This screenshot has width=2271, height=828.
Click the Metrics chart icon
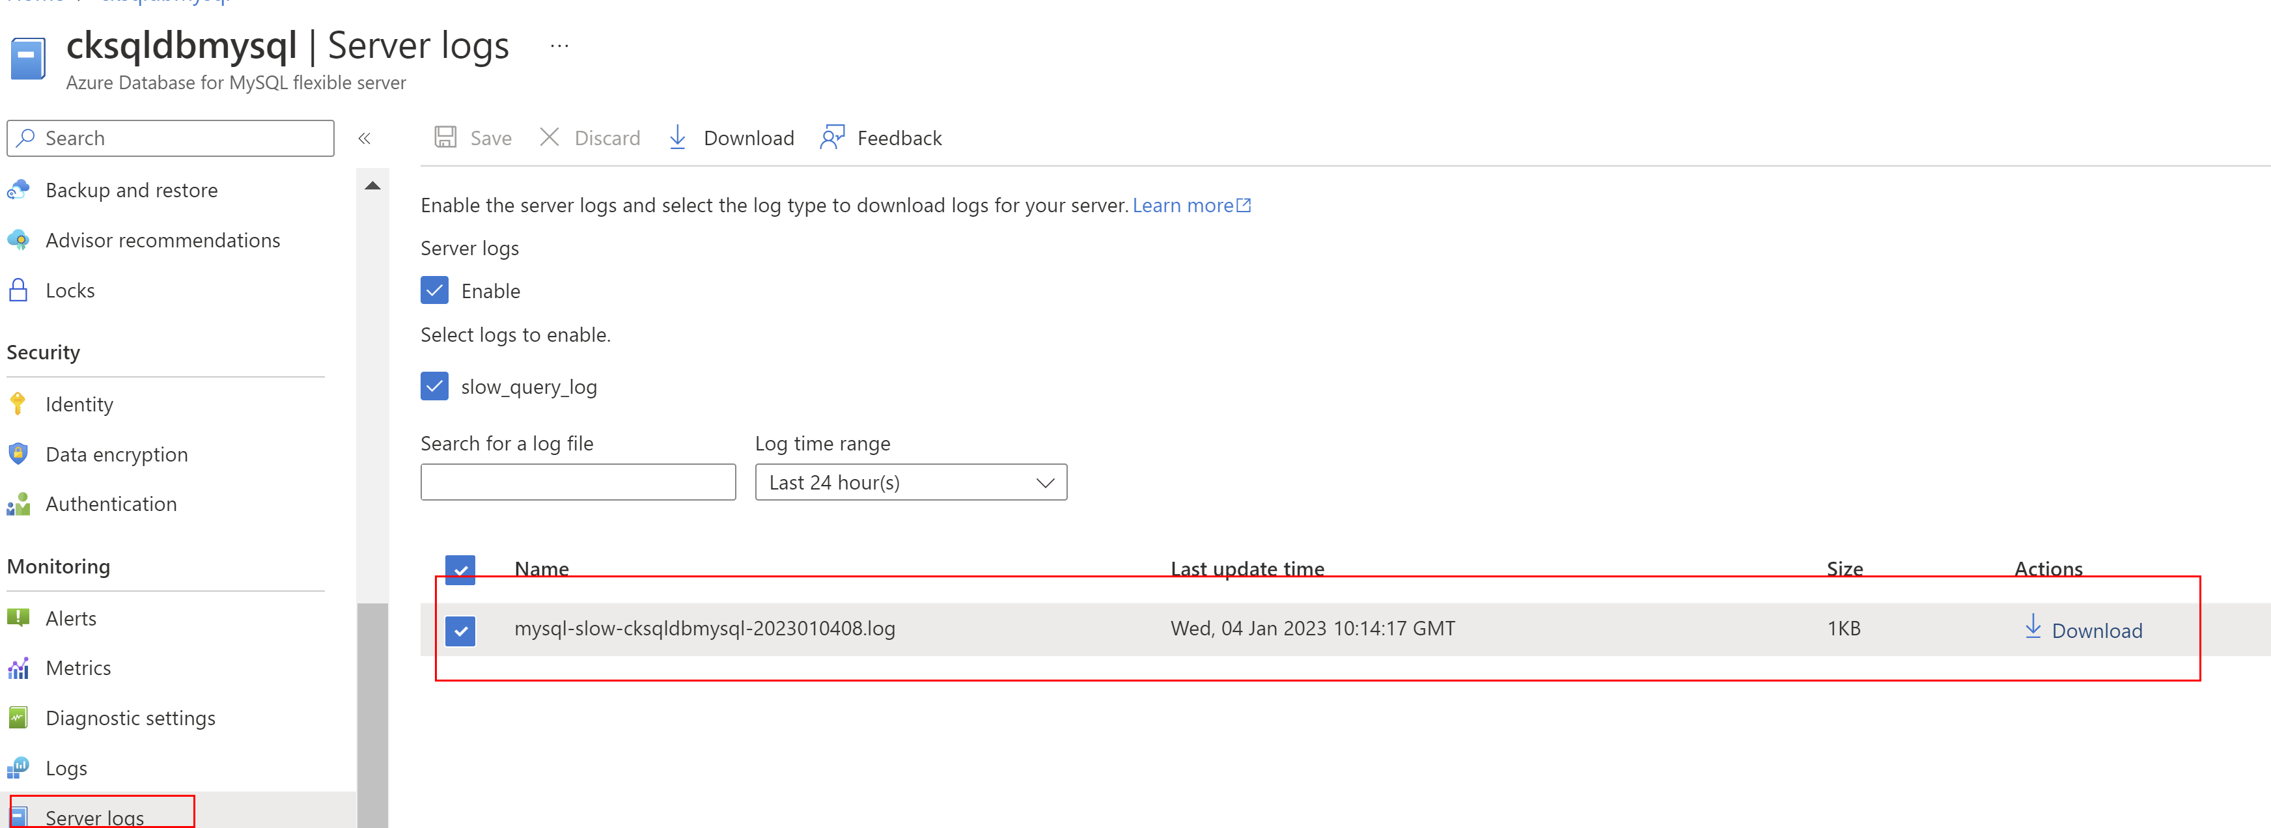coord(18,669)
